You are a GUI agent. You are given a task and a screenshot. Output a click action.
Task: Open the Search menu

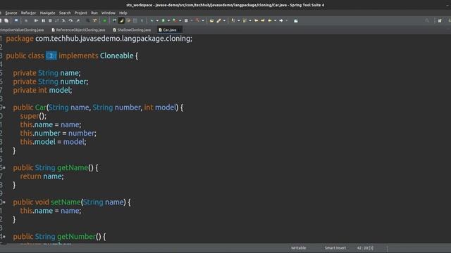pos(65,13)
